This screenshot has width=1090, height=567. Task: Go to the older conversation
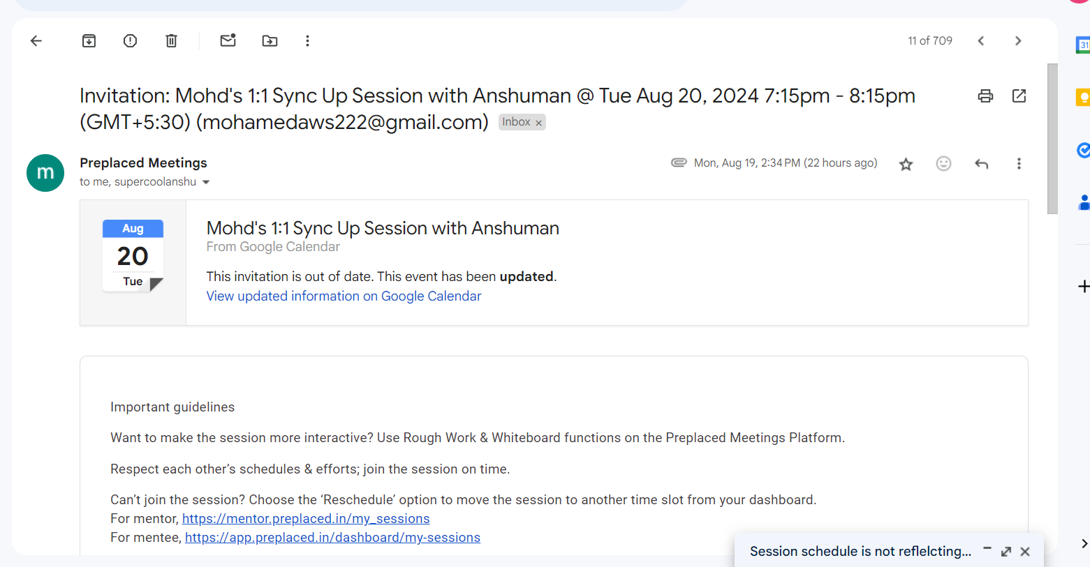coord(1017,41)
